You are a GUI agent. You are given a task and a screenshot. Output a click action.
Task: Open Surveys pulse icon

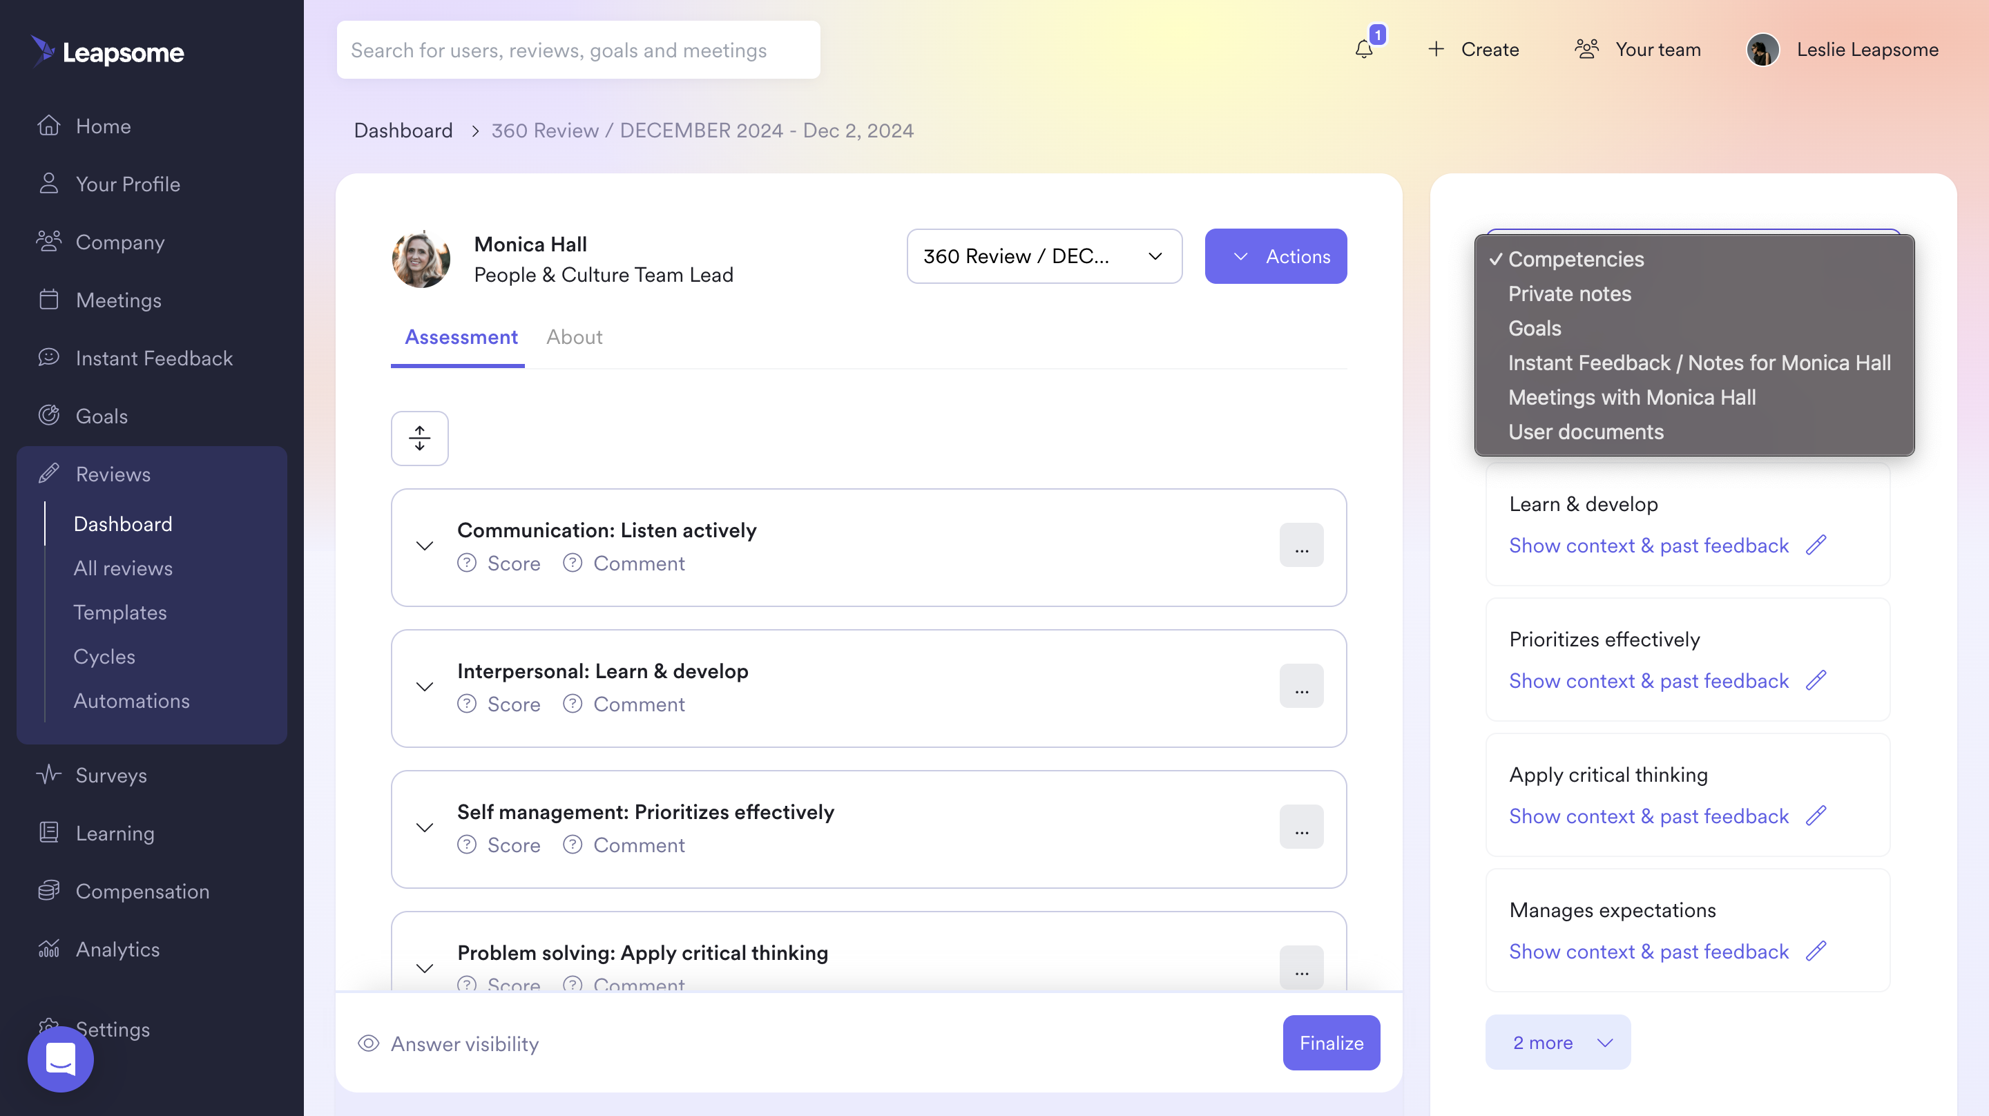pyautogui.click(x=48, y=775)
